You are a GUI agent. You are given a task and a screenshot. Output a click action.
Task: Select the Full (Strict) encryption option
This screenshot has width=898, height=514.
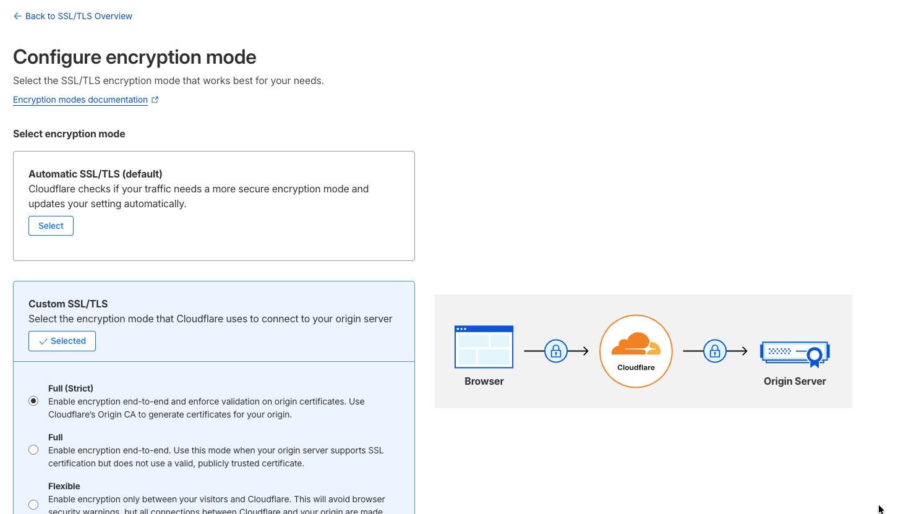pos(33,401)
